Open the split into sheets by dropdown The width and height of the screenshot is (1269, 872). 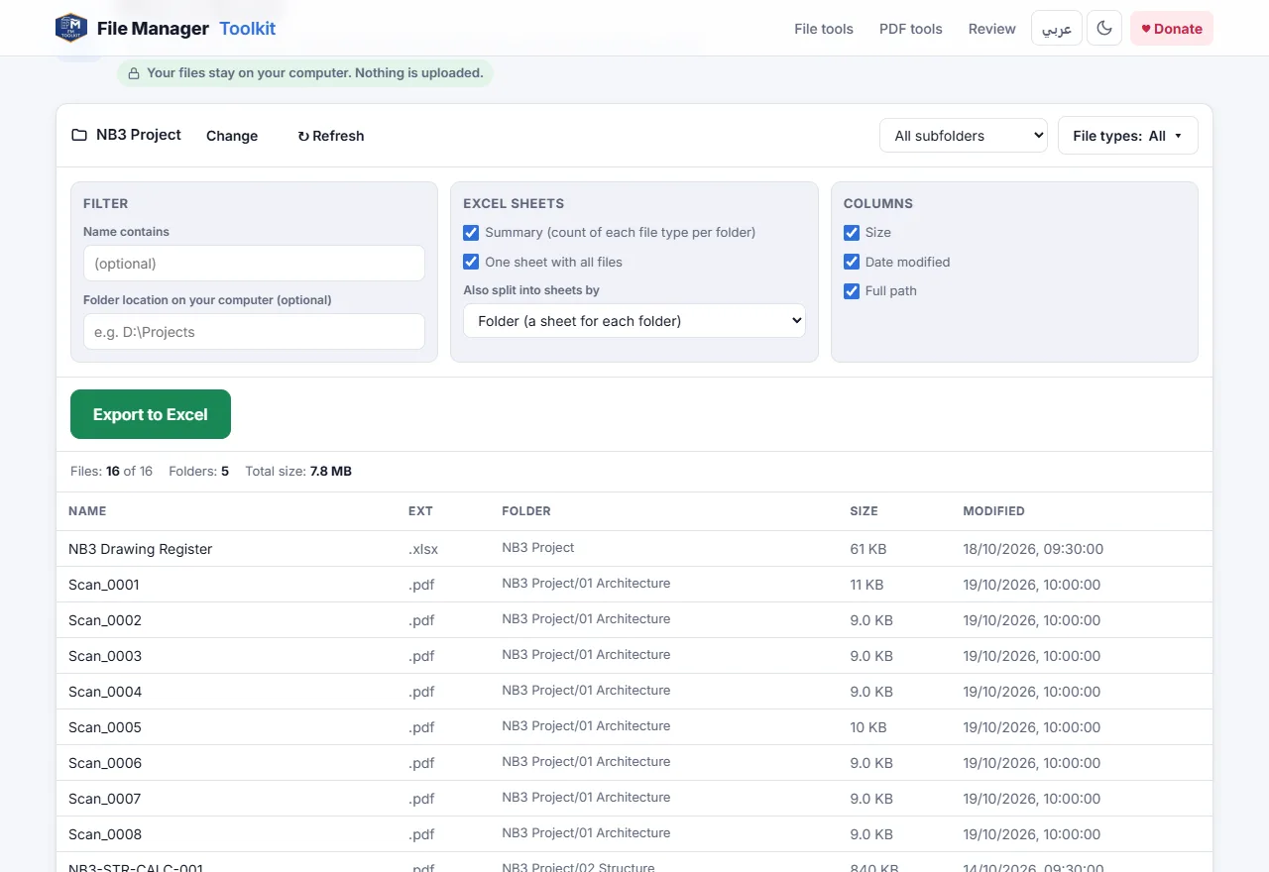(634, 321)
